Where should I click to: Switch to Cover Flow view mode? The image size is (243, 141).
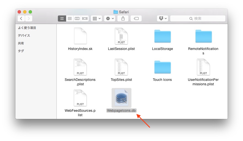(85, 18)
